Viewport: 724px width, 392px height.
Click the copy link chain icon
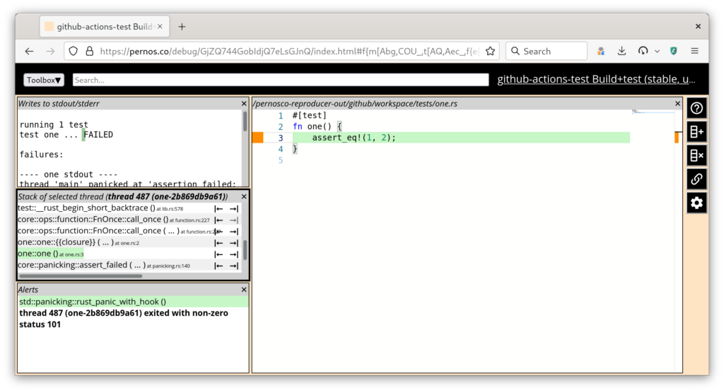click(696, 179)
